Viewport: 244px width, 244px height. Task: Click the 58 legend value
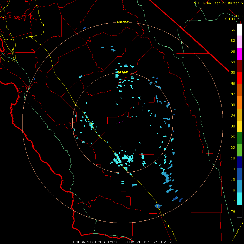pyautogui.click(x=233, y=51)
